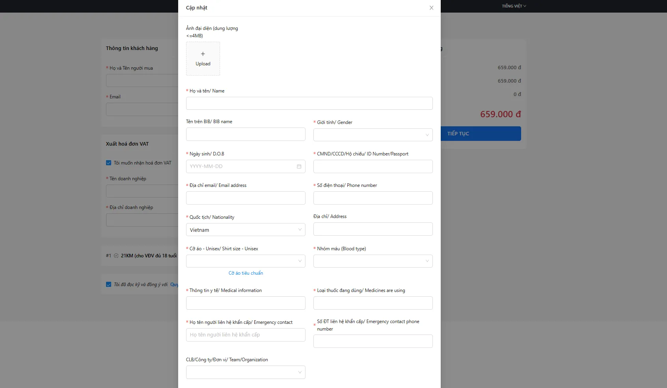Image resolution: width=667 pixels, height=388 pixels.
Task: Close the Cập nhật dialog
Action: point(431,8)
